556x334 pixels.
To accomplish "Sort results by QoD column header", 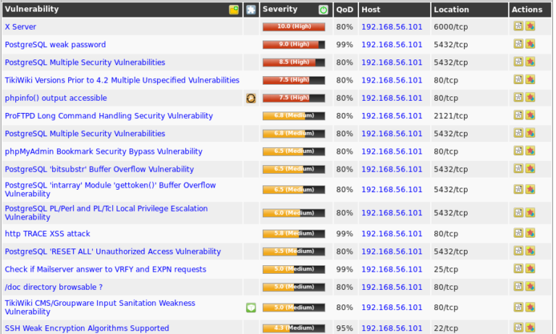I will (345, 9).
